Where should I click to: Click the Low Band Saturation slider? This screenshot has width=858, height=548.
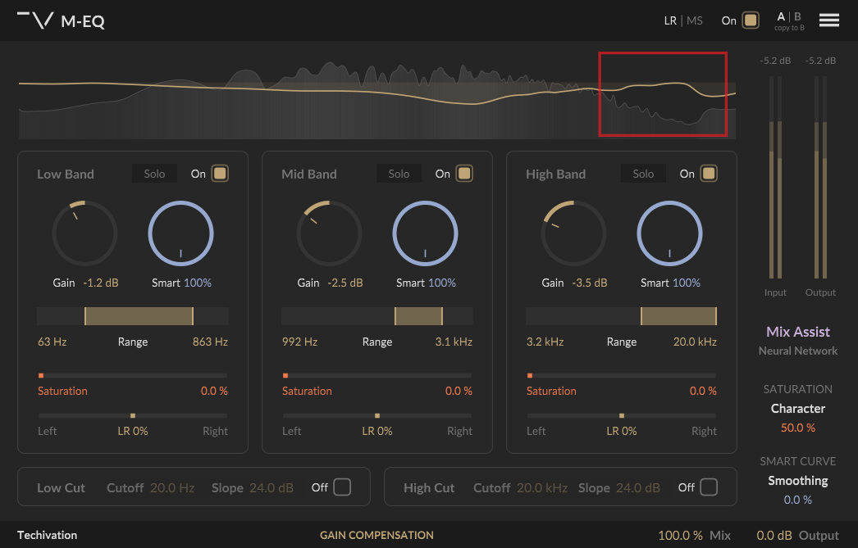[x=132, y=375]
